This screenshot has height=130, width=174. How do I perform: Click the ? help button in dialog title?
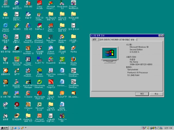coord(160,35)
